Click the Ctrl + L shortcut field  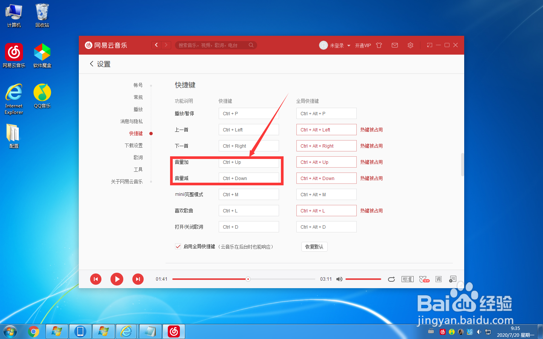coord(249,211)
